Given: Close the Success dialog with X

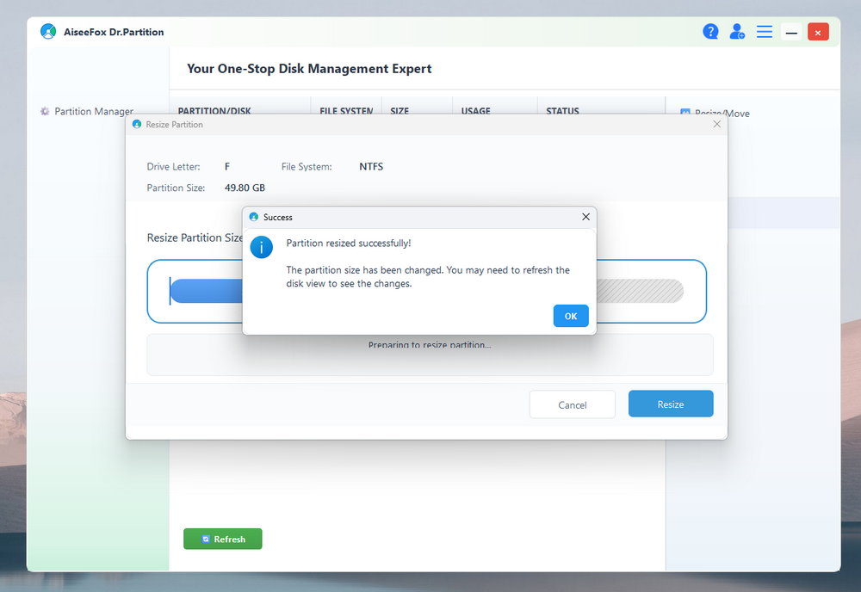Looking at the screenshot, I should pyautogui.click(x=585, y=217).
